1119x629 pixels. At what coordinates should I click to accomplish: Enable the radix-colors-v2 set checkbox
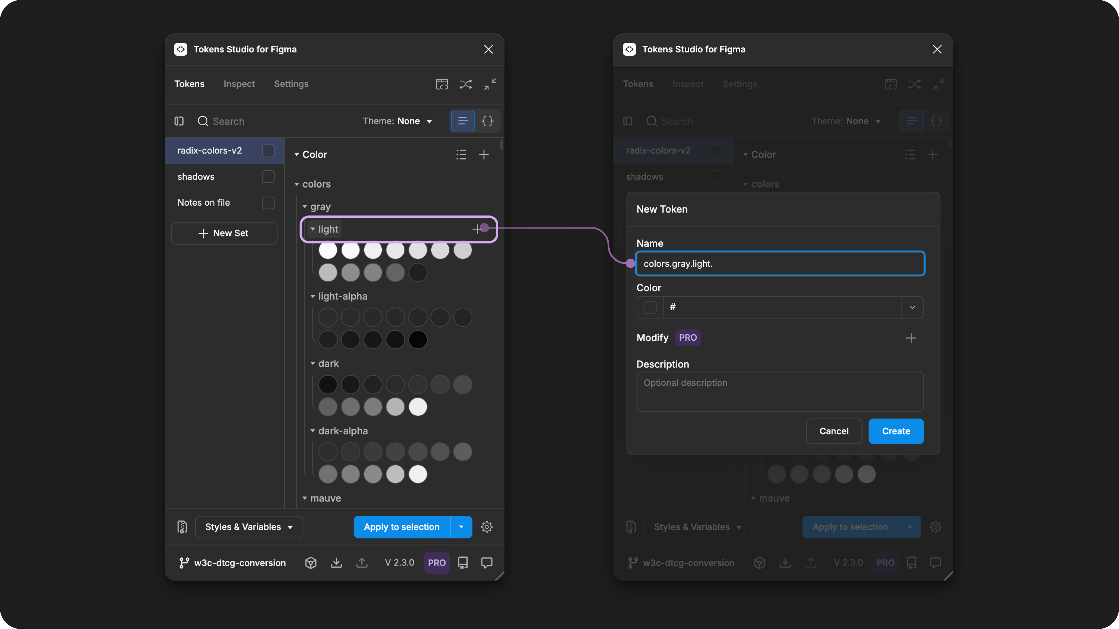(x=268, y=151)
